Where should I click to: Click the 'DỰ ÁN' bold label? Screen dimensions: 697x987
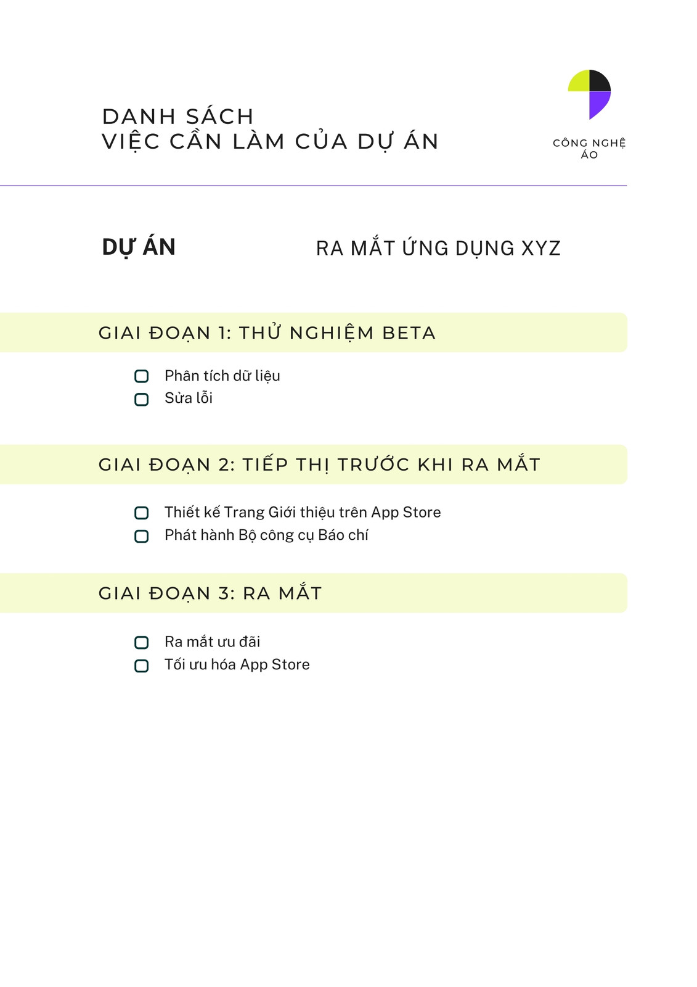pyautogui.click(x=139, y=247)
